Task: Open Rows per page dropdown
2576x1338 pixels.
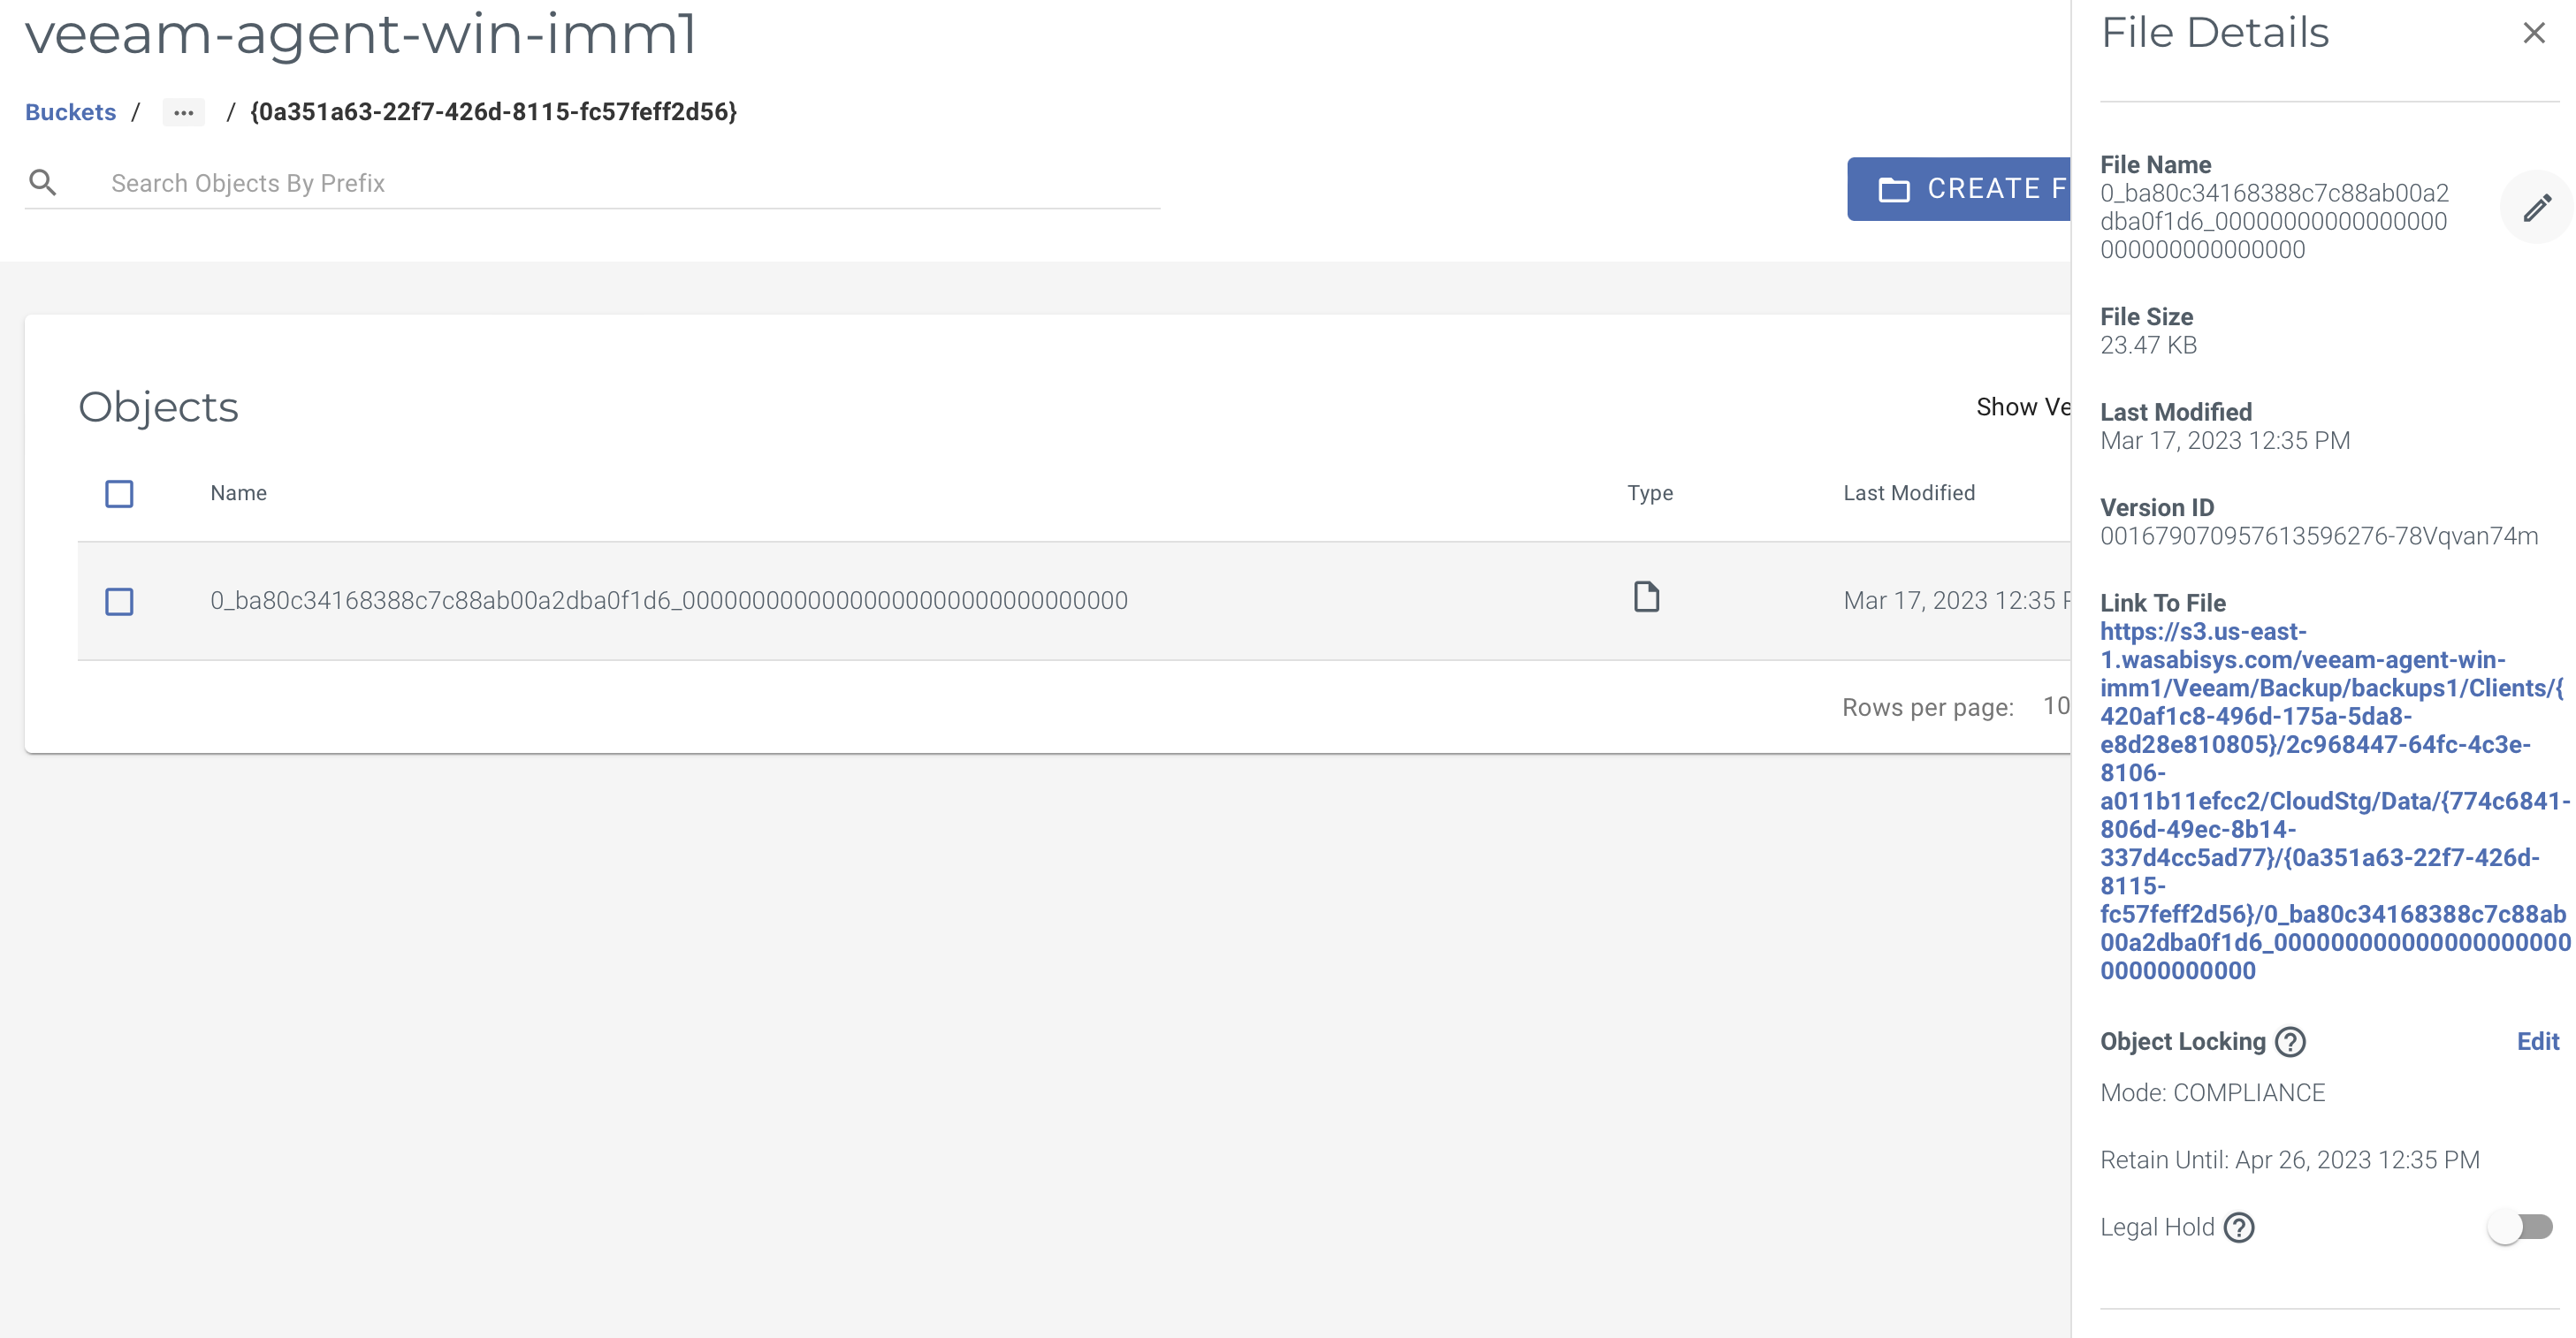Action: (2055, 706)
